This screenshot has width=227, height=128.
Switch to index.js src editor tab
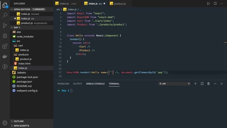click(x=95, y=4)
